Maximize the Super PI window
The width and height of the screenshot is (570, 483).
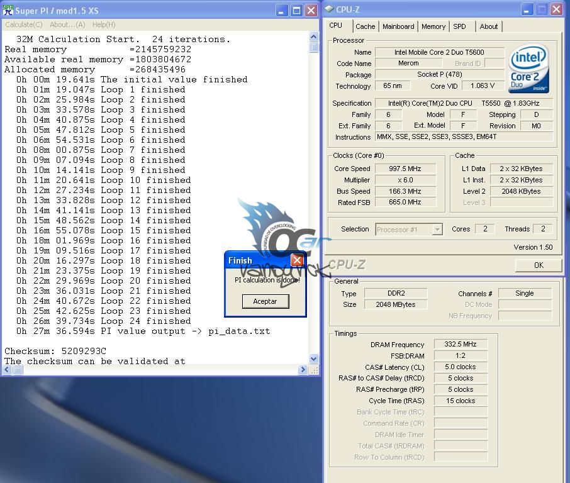click(296, 11)
